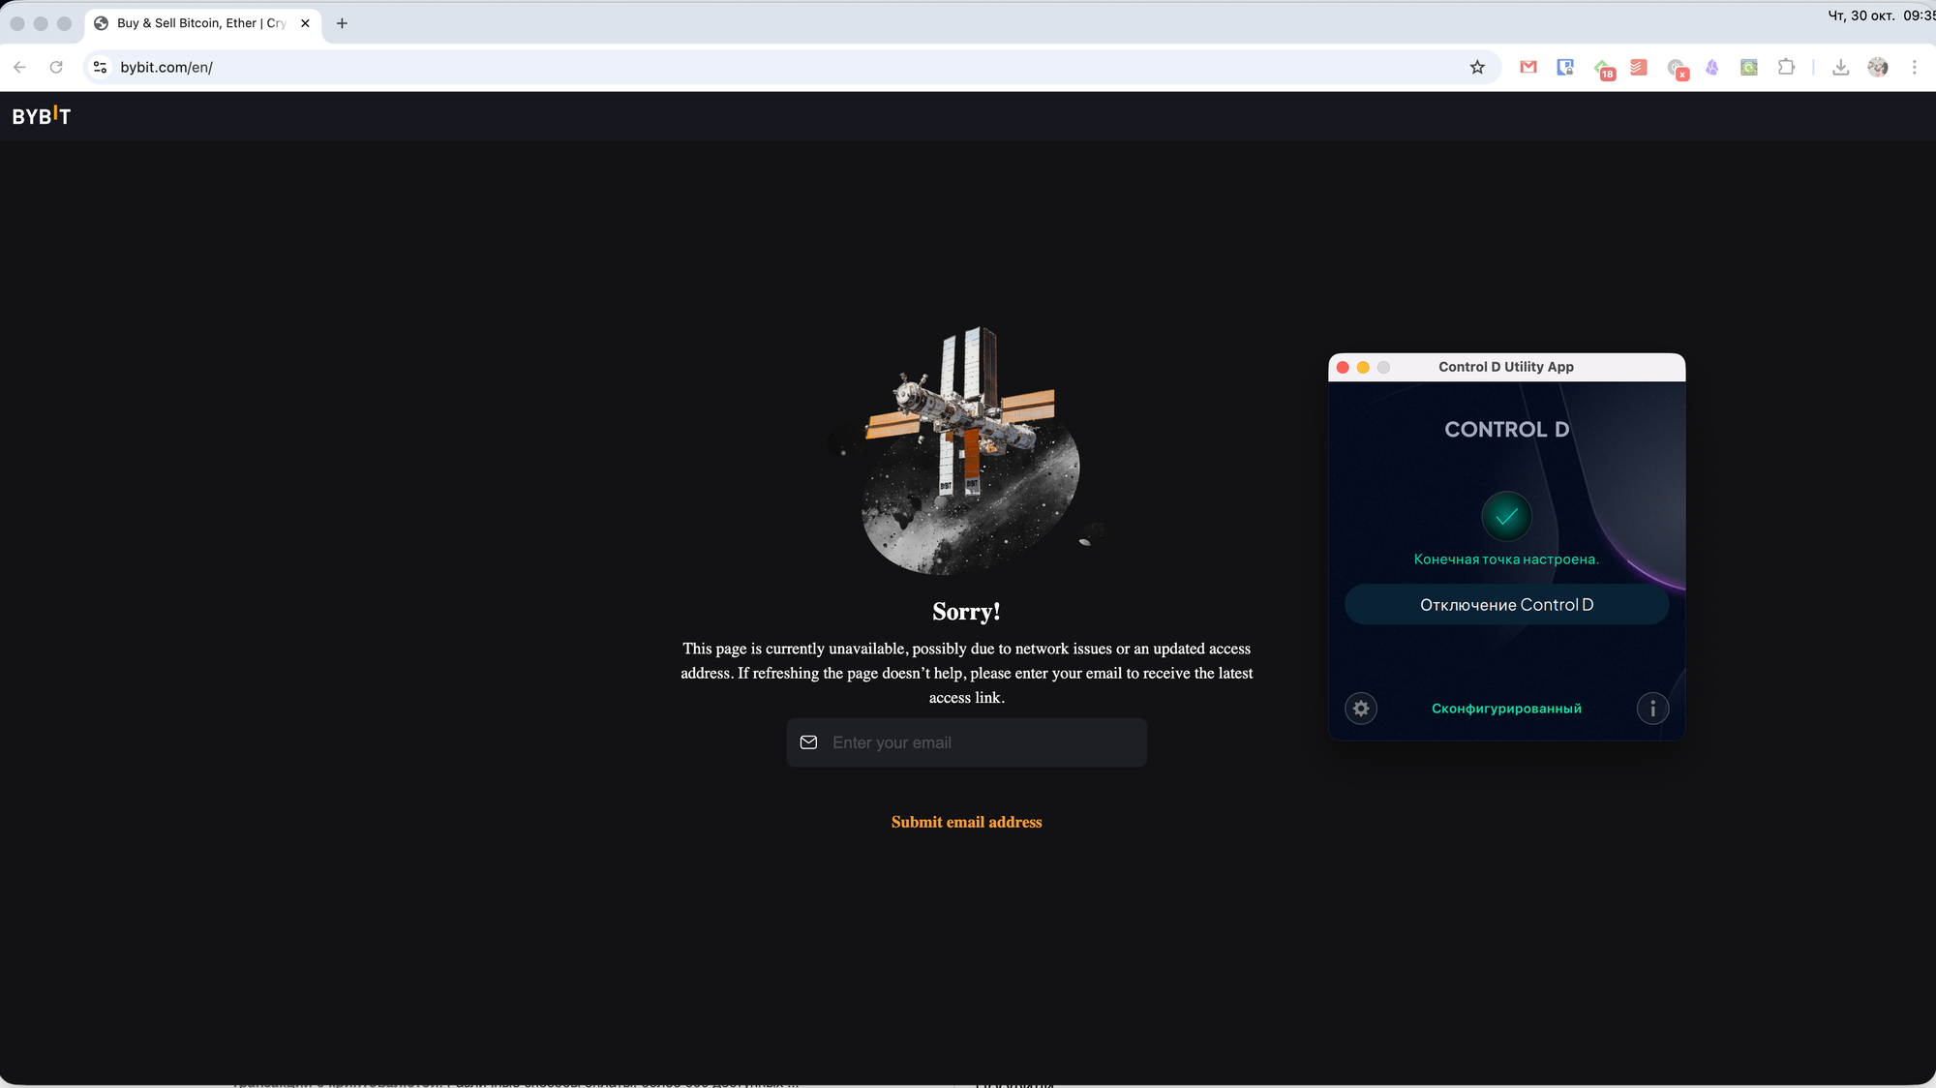Open the Todoist extension icon
The image size is (1936, 1088).
pyautogui.click(x=1639, y=67)
